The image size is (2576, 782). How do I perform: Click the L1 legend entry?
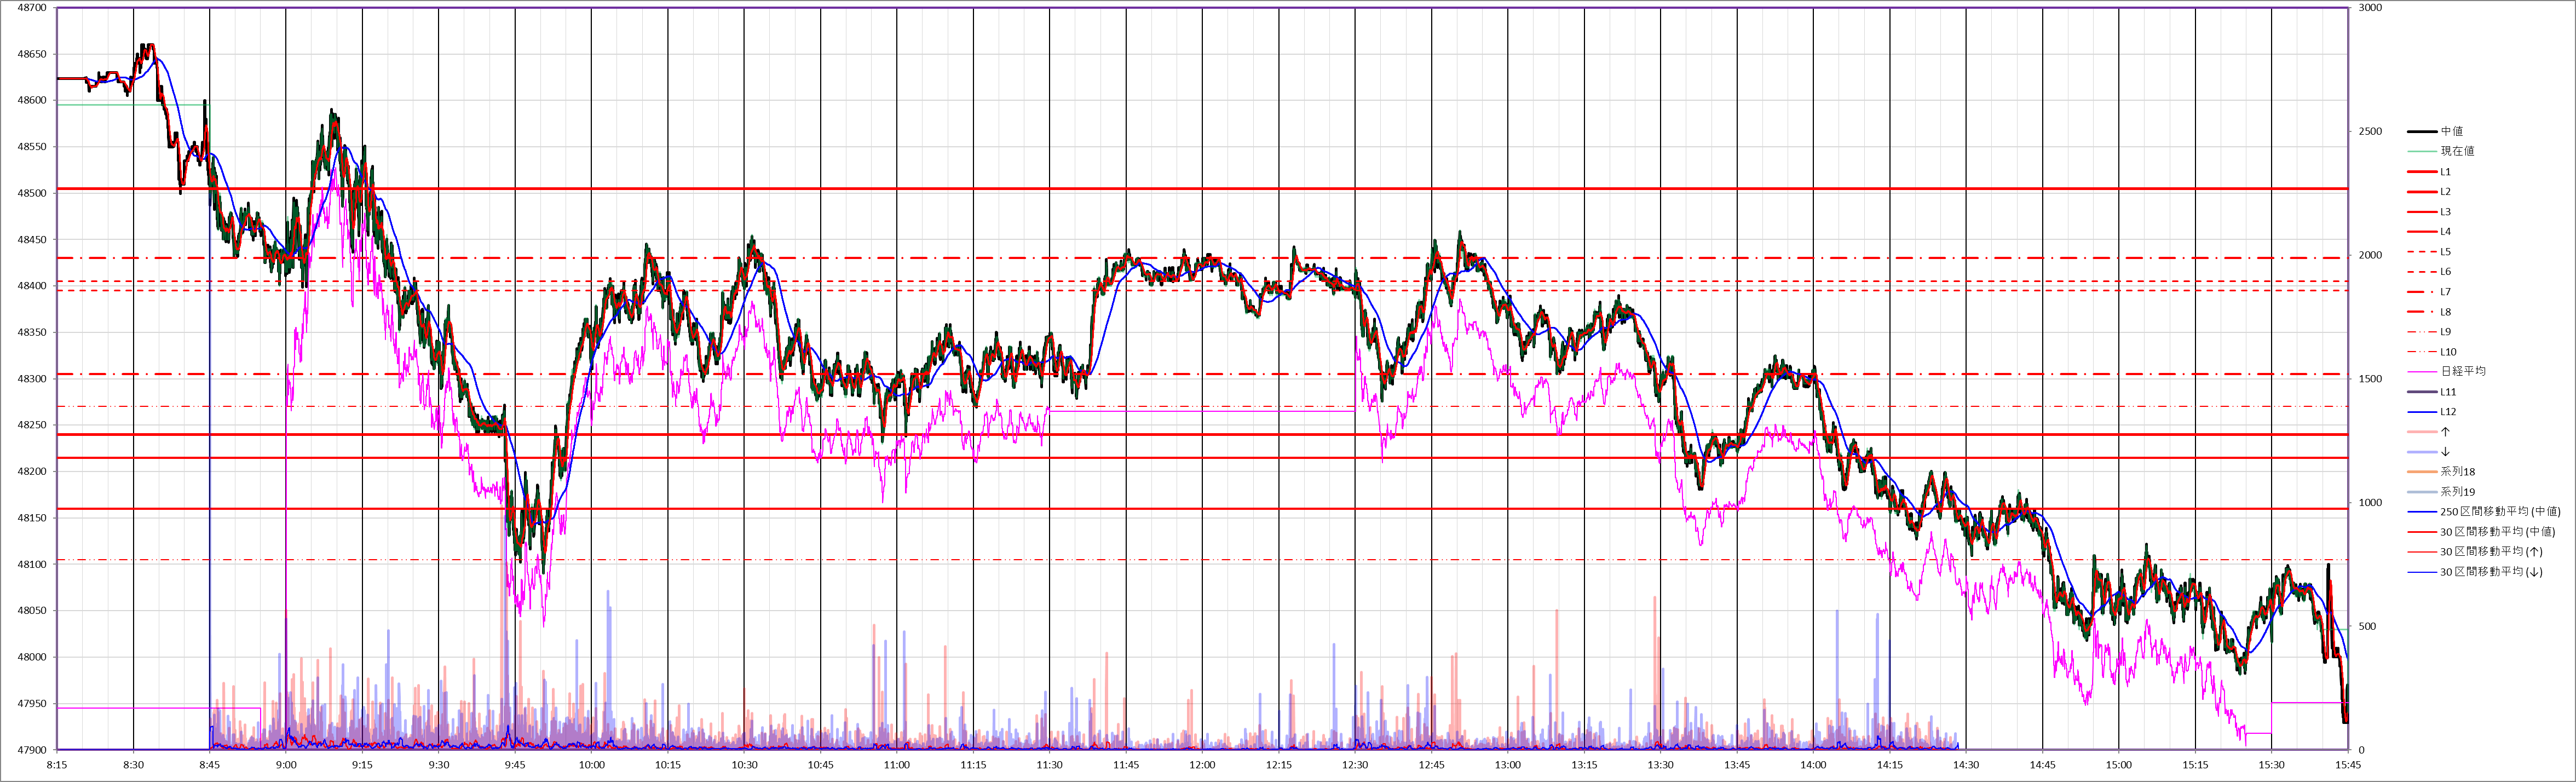pyautogui.click(x=2445, y=172)
